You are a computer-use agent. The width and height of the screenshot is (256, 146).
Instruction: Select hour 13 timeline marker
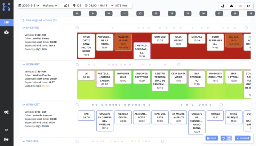coord(156,13)
